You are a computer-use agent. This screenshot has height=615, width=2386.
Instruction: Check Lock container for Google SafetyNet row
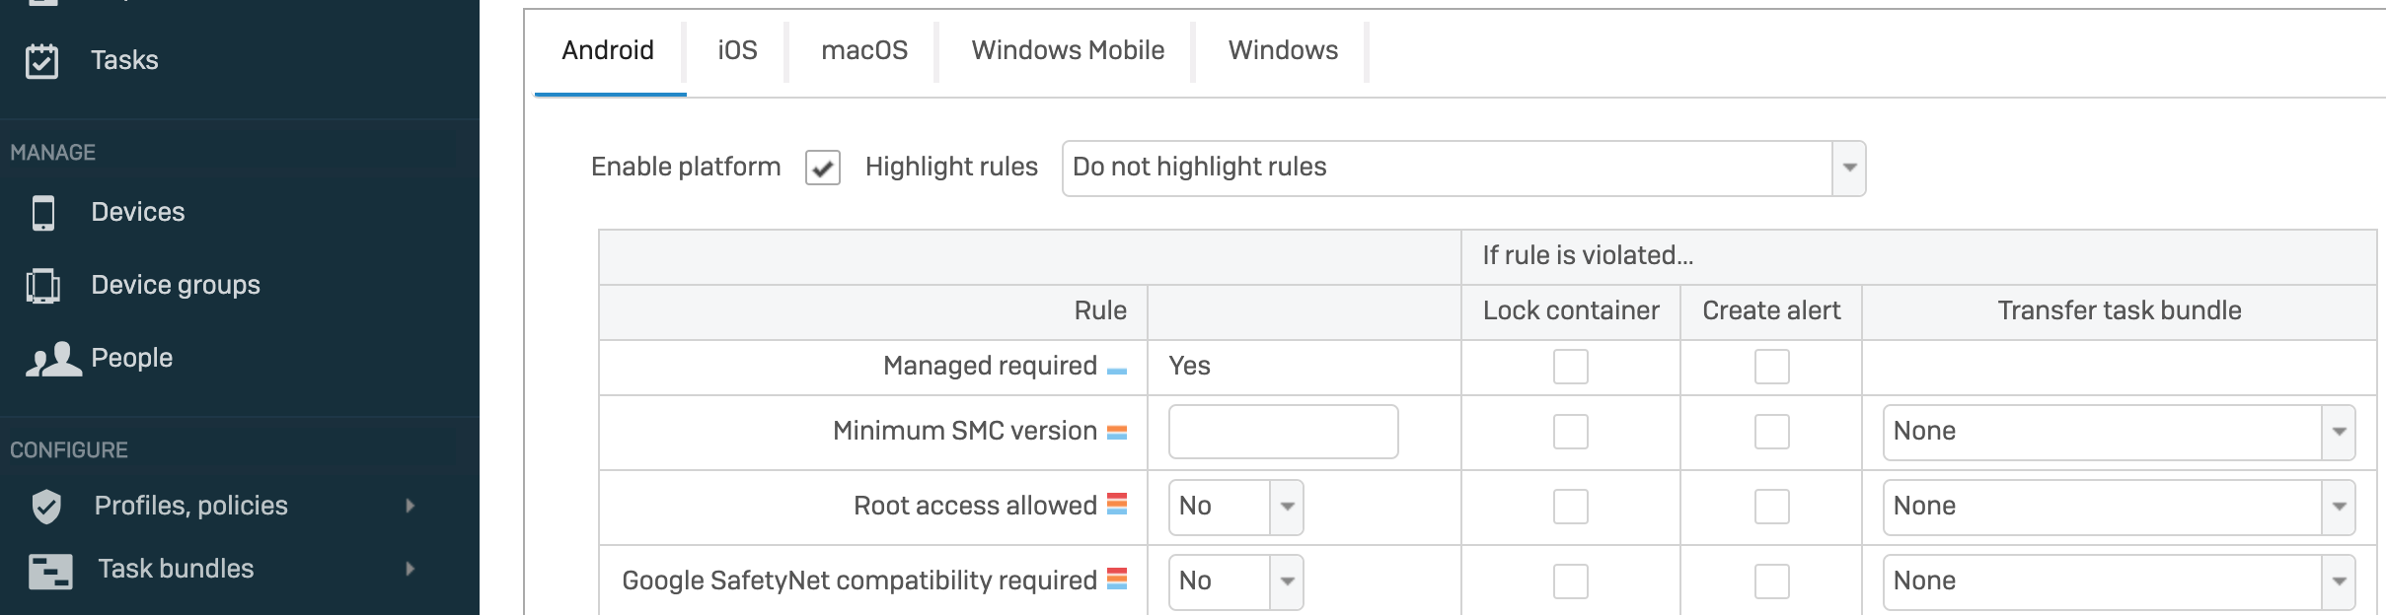pyautogui.click(x=1571, y=581)
